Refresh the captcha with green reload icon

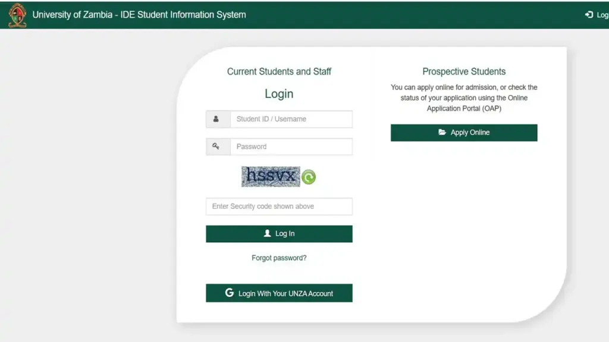(309, 177)
